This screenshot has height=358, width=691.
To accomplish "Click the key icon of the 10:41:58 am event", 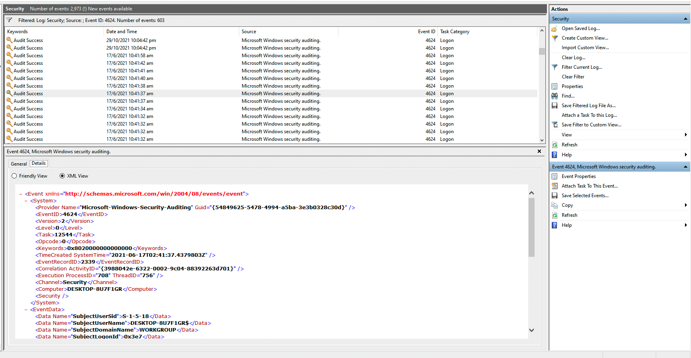I will point(9,55).
